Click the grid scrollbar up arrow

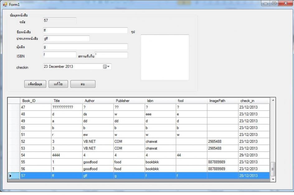click(x=273, y=100)
